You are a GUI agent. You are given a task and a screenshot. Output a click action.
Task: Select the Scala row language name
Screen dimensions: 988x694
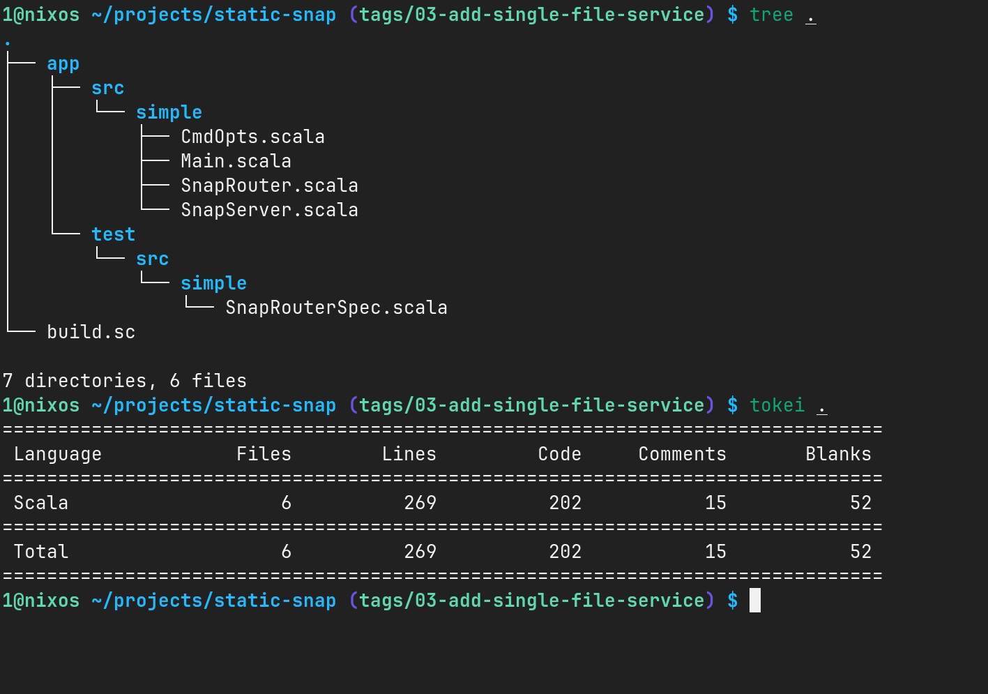pyautogui.click(x=40, y=503)
